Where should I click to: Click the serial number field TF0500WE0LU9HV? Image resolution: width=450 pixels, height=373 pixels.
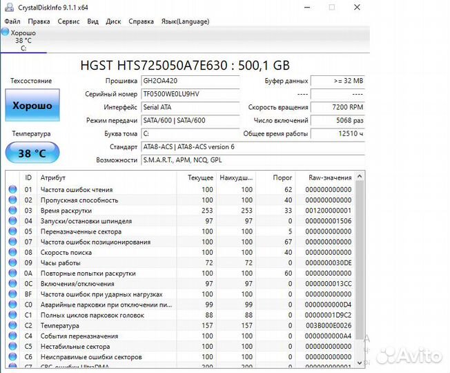(x=190, y=94)
